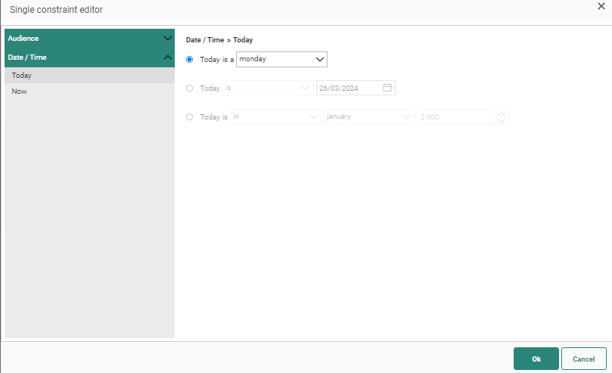This screenshot has height=373, width=612.
Task: Open the 'is' date comparison dropdown
Action: tap(268, 88)
